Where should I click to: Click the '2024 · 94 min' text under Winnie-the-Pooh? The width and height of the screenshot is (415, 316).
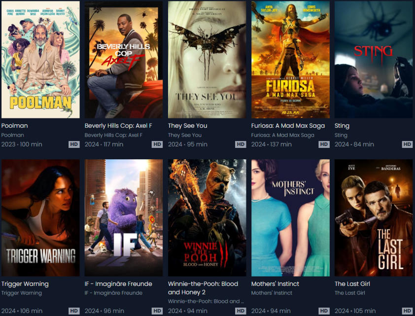click(x=188, y=311)
